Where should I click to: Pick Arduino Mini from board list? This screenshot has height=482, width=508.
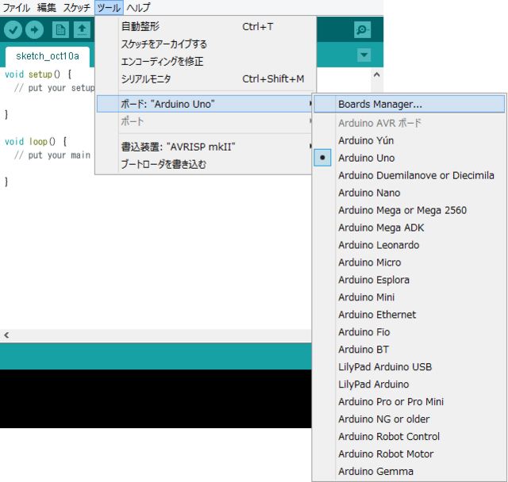(x=410, y=297)
